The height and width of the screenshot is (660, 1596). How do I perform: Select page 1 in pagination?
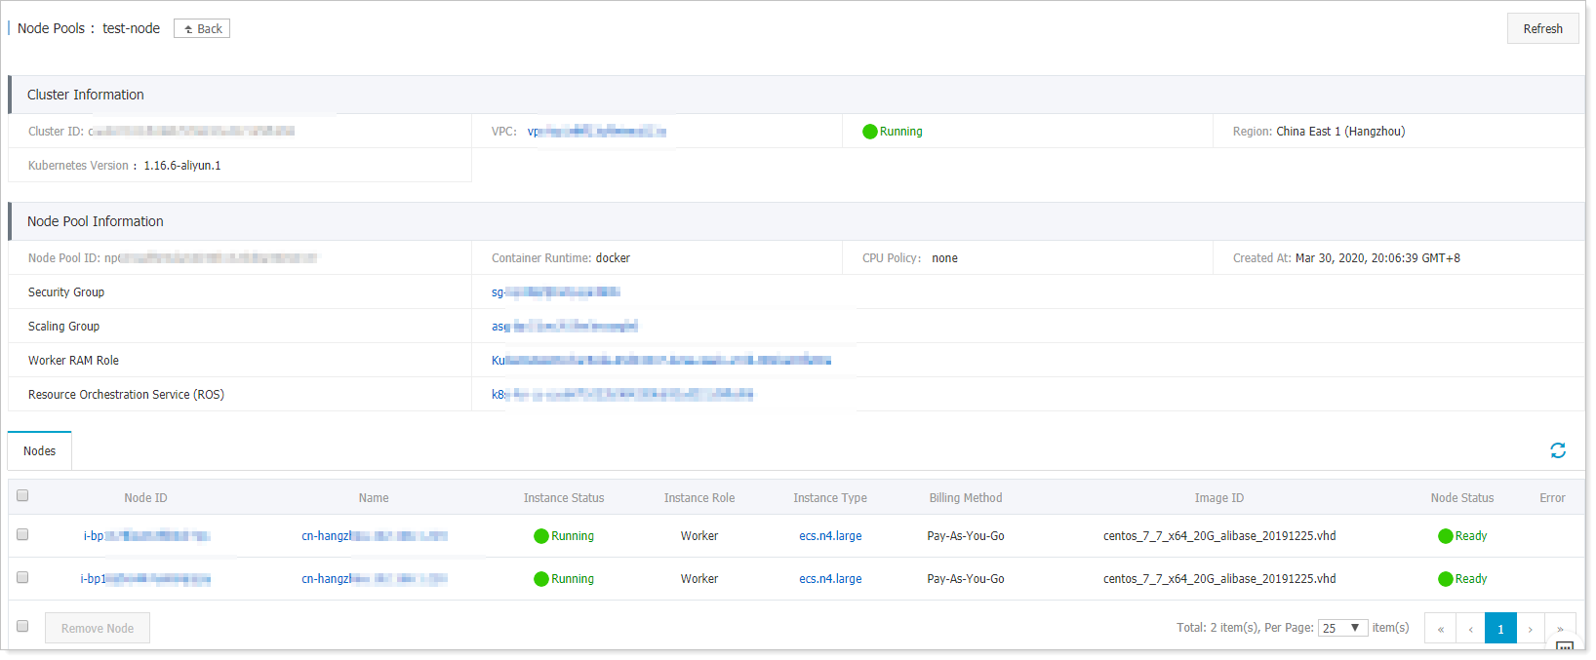pyautogui.click(x=1500, y=629)
